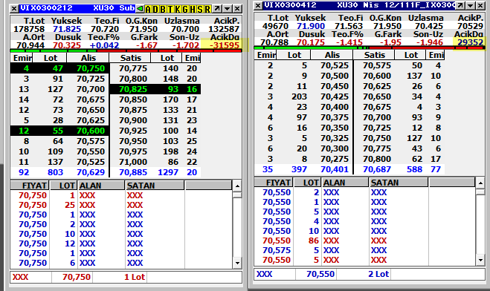Viewport: 490px width, 291px height.
Task: Click the FIYAT column header in left trade list
Action: pos(30,186)
